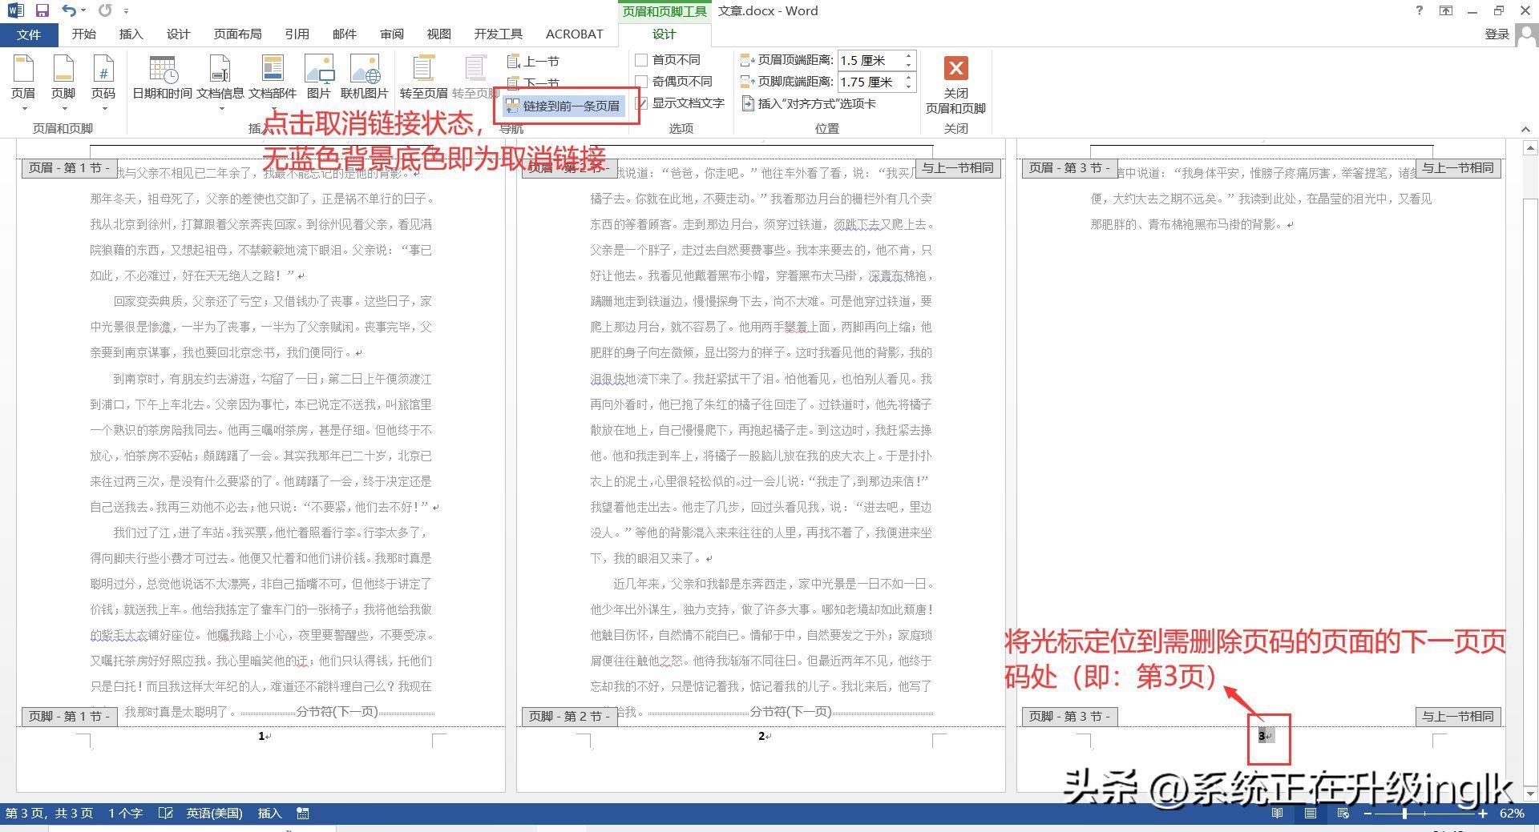Viewport: 1539px width, 832px height.
Task: Switch to Read Mode view
Action: coord(1278,813)
